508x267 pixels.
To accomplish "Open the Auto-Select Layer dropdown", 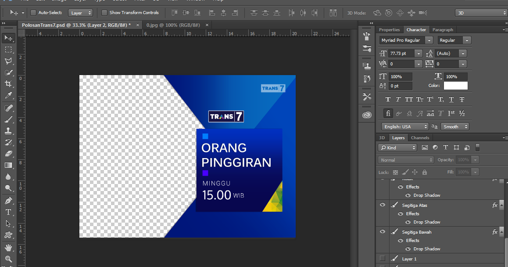I will [x=80, y=13].
